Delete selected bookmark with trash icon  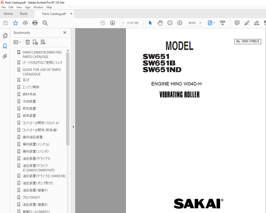coord(27,42)
